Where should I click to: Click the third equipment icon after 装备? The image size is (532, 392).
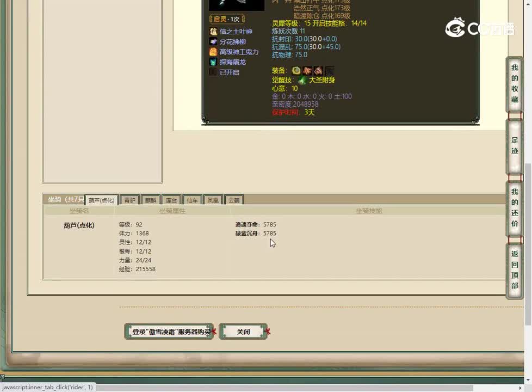pyautogui.click(x=318, y=70)
